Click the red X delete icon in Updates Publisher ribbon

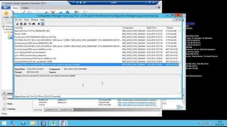[x=53, y=12]
